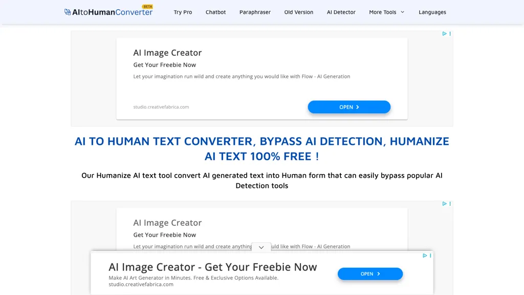
Task: Switch to the Paraphraser page
Action: tap(255, 12)
